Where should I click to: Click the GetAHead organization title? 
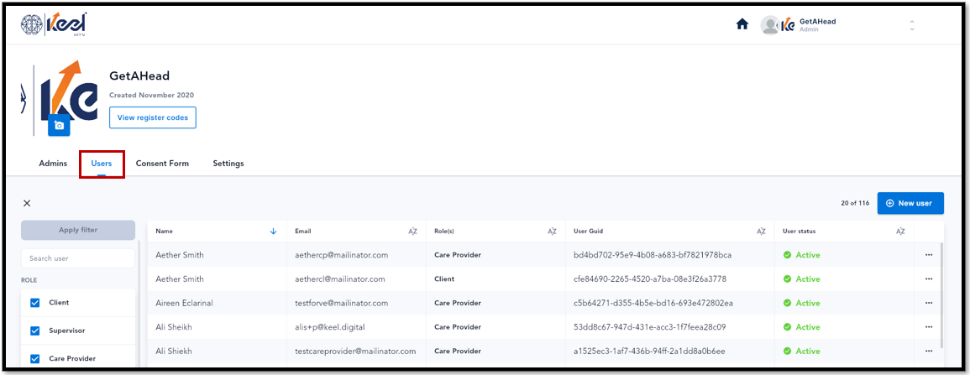(139, 76)
